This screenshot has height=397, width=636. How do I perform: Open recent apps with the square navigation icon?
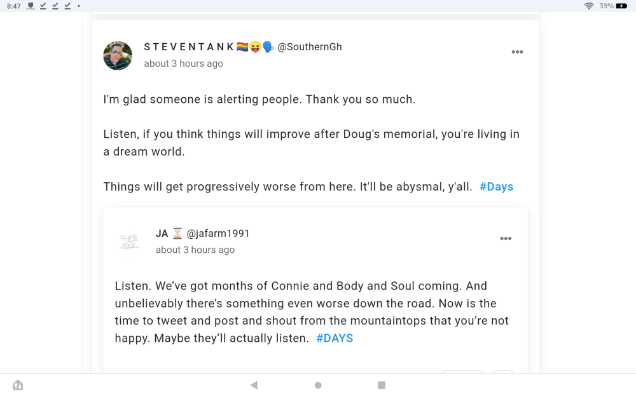[381, 384]
